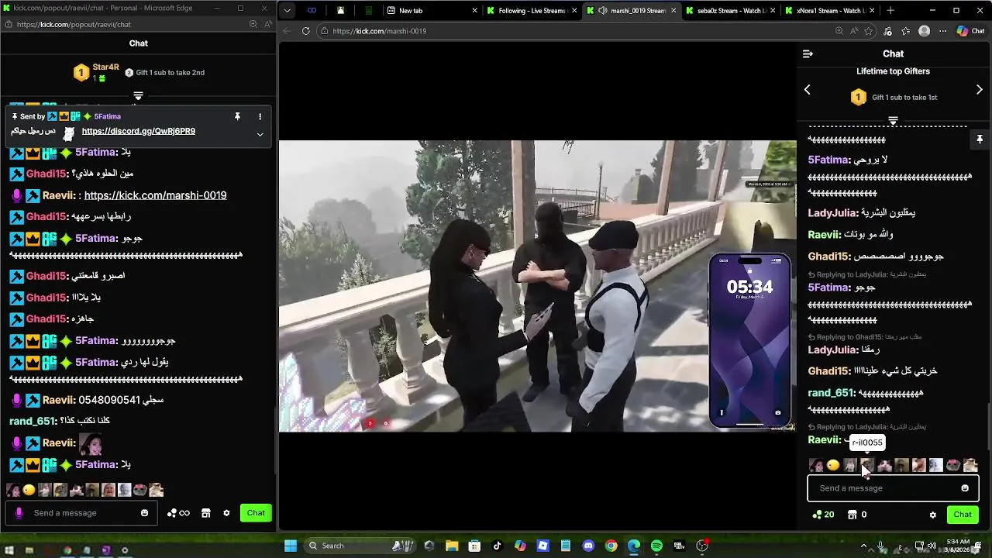Click Raevii's emote image in popout chat

(90, 443)
